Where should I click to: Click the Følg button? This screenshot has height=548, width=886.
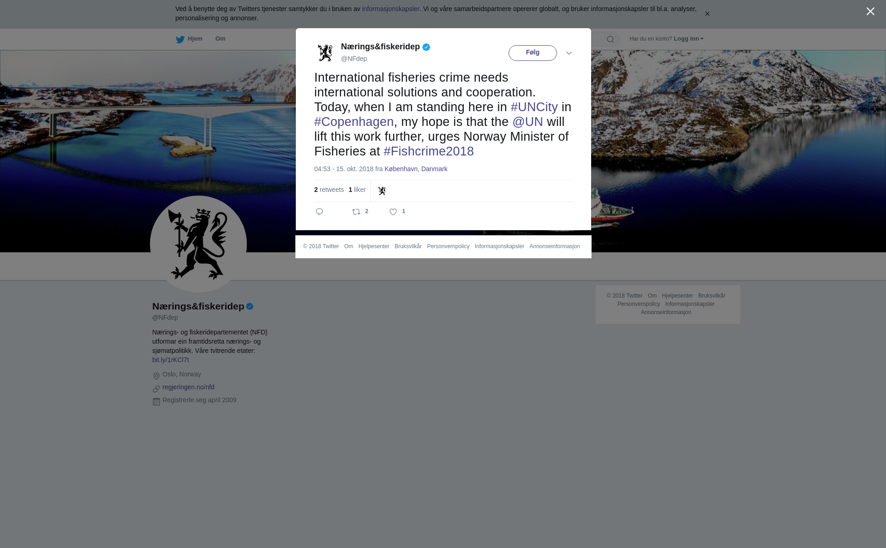click(x=533, y=53)
